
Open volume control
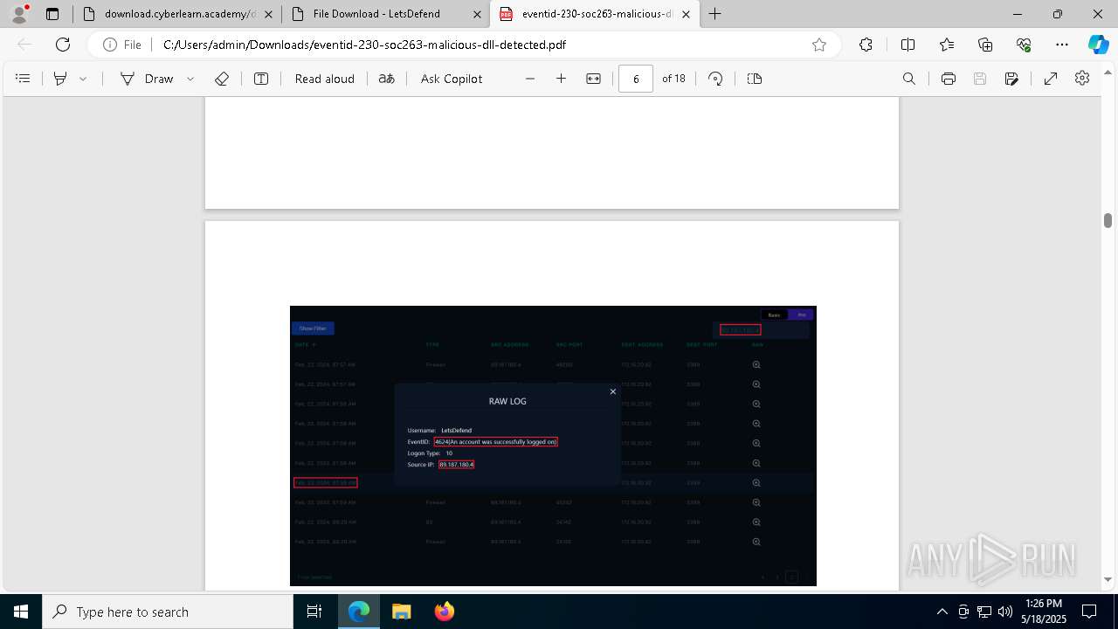1005,612
